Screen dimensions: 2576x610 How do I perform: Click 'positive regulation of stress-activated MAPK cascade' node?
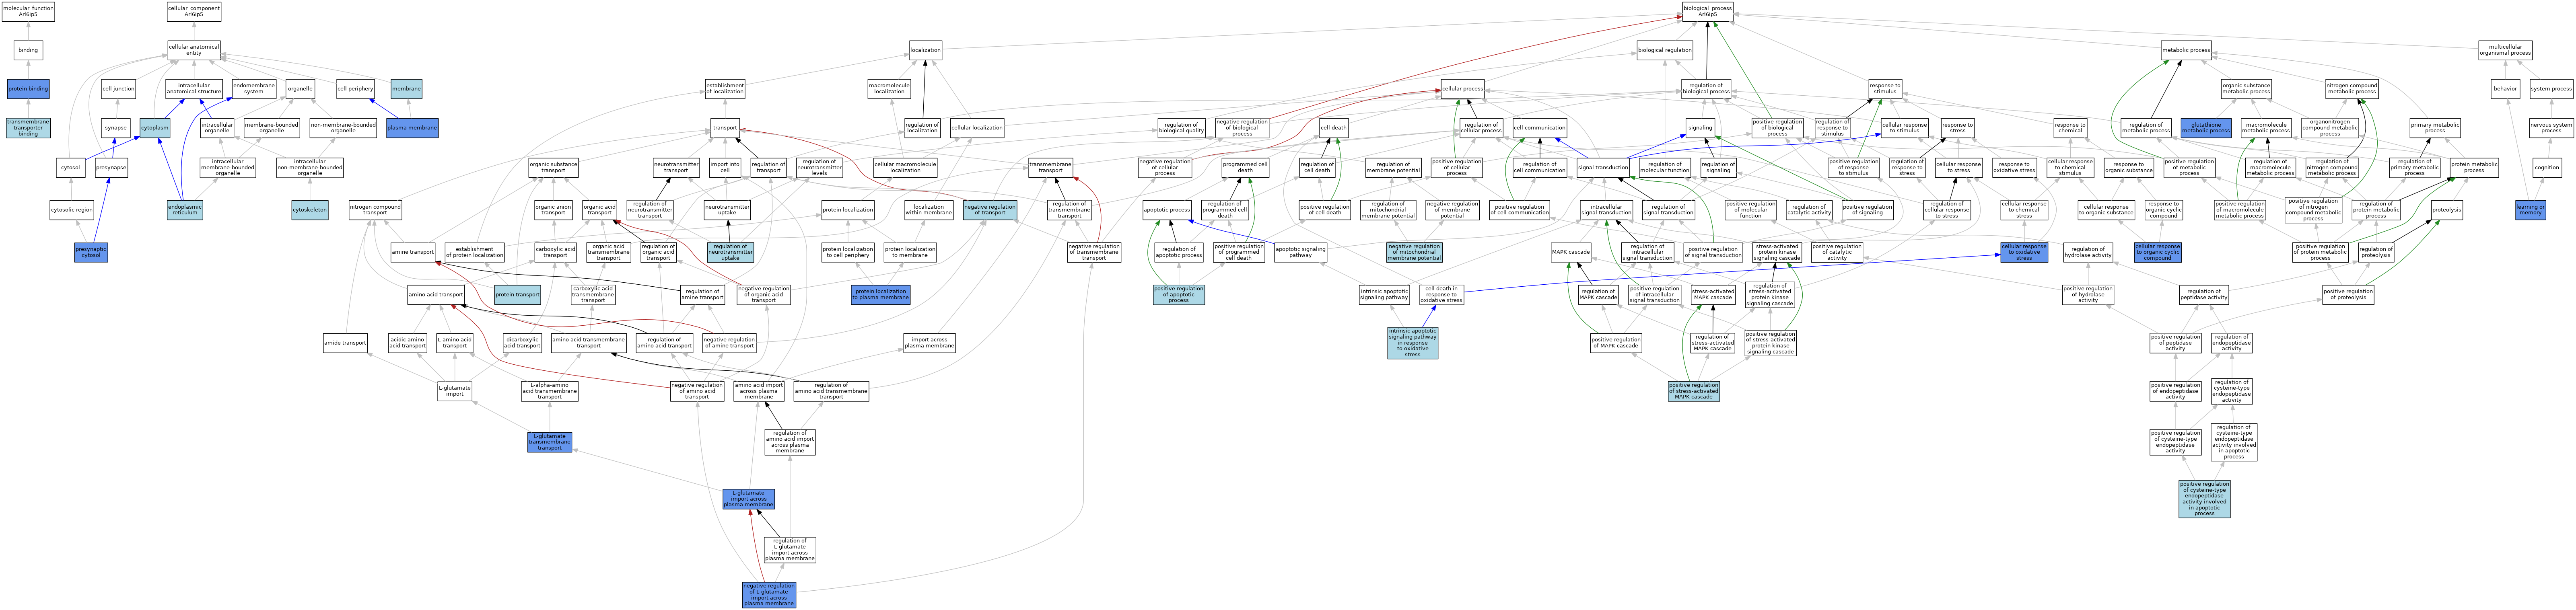tap(1694, 391)
